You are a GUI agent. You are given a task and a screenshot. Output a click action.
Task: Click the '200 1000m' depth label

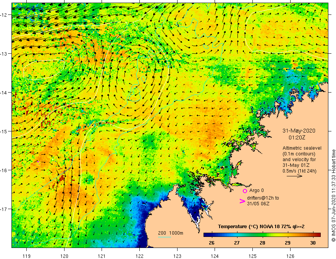click(x=171, y=233)
